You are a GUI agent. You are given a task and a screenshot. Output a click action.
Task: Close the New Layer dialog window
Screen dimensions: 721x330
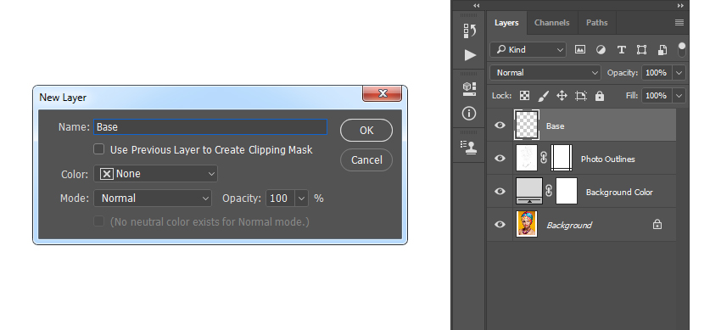[x=382, y=93]
